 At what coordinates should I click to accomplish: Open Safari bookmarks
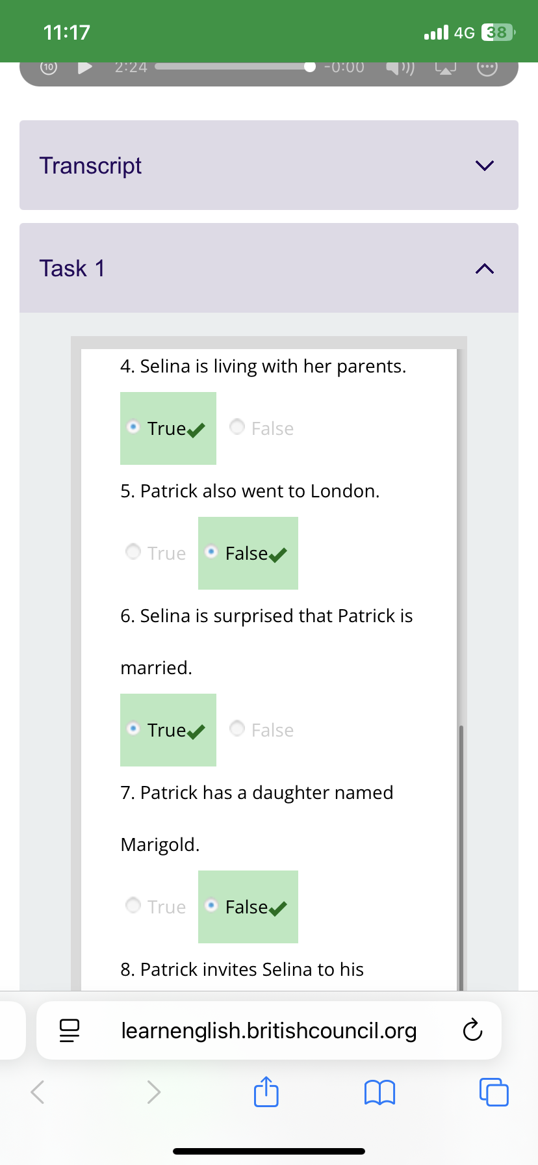(380, 1092)
